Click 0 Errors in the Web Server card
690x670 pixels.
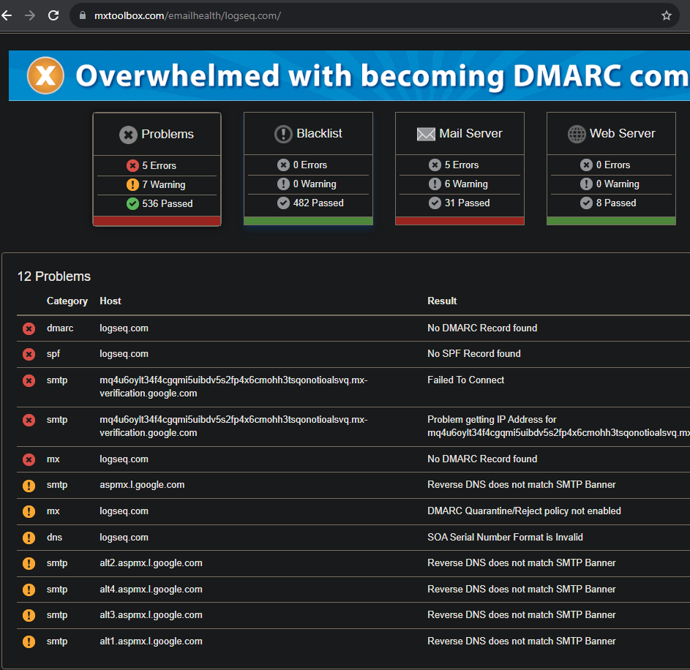(x=613, y=165)
